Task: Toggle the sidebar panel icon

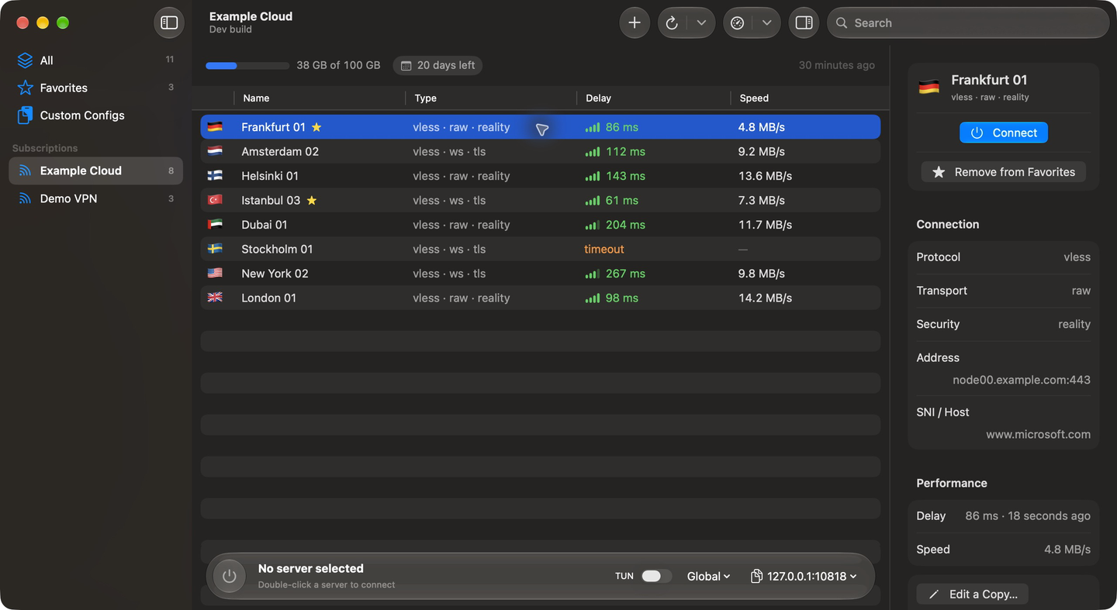Action: click(x=169, y=22)
